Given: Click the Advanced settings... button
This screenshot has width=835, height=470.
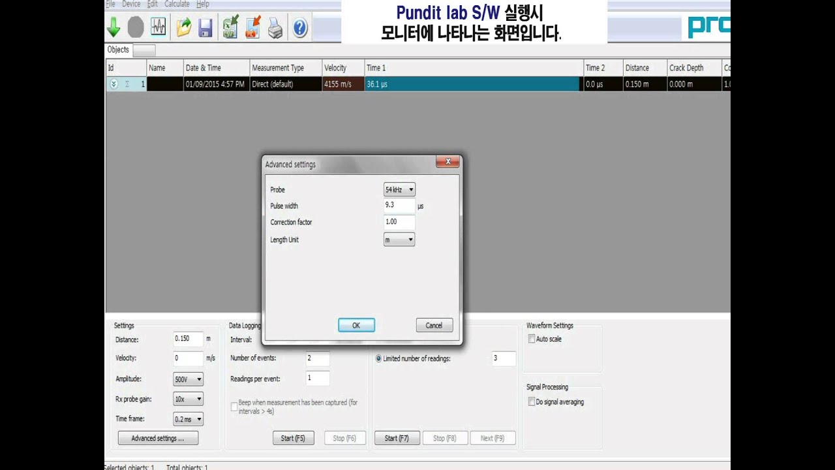Looking at the screenshot, I should point(158,439).
